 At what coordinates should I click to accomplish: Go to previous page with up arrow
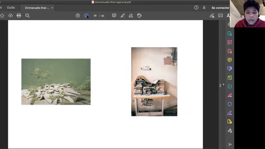tap(78, 16)
